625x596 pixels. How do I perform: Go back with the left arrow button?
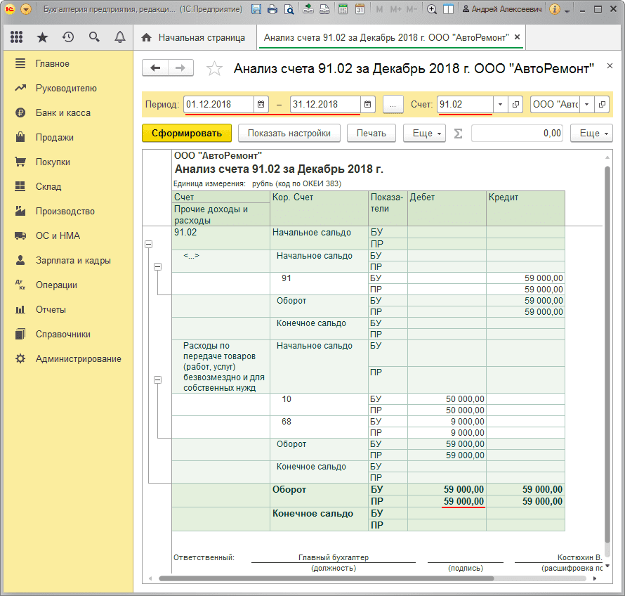click(x=155, y=67)
